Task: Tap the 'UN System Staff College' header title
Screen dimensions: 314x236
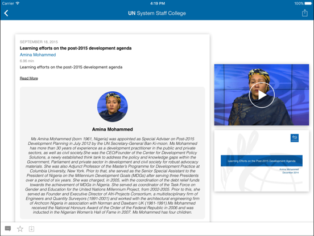Action: [x=157, y=13]
